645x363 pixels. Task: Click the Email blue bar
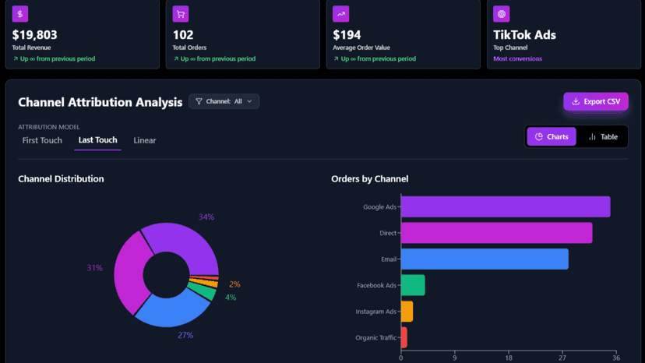click(x=485, y=259)
